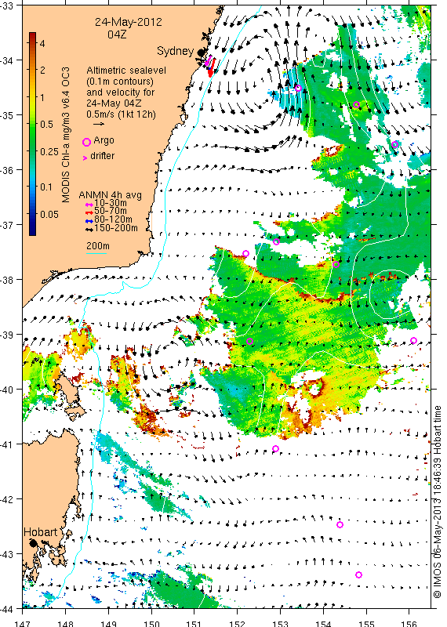Click the 'Argo' legend text

coord(104,141)
